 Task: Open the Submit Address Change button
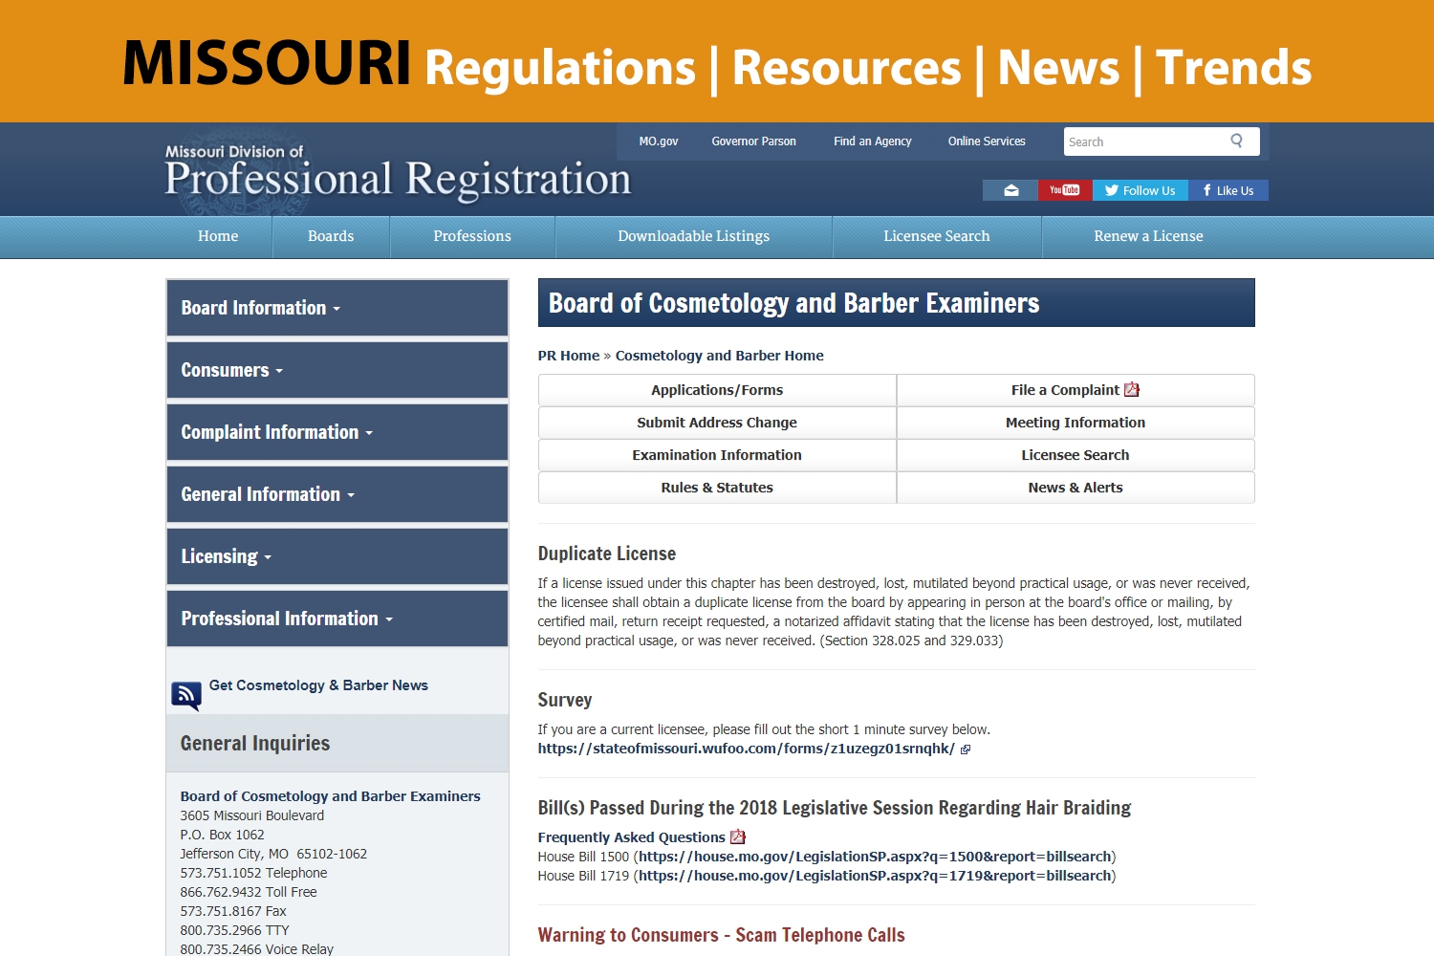point(717,423)
